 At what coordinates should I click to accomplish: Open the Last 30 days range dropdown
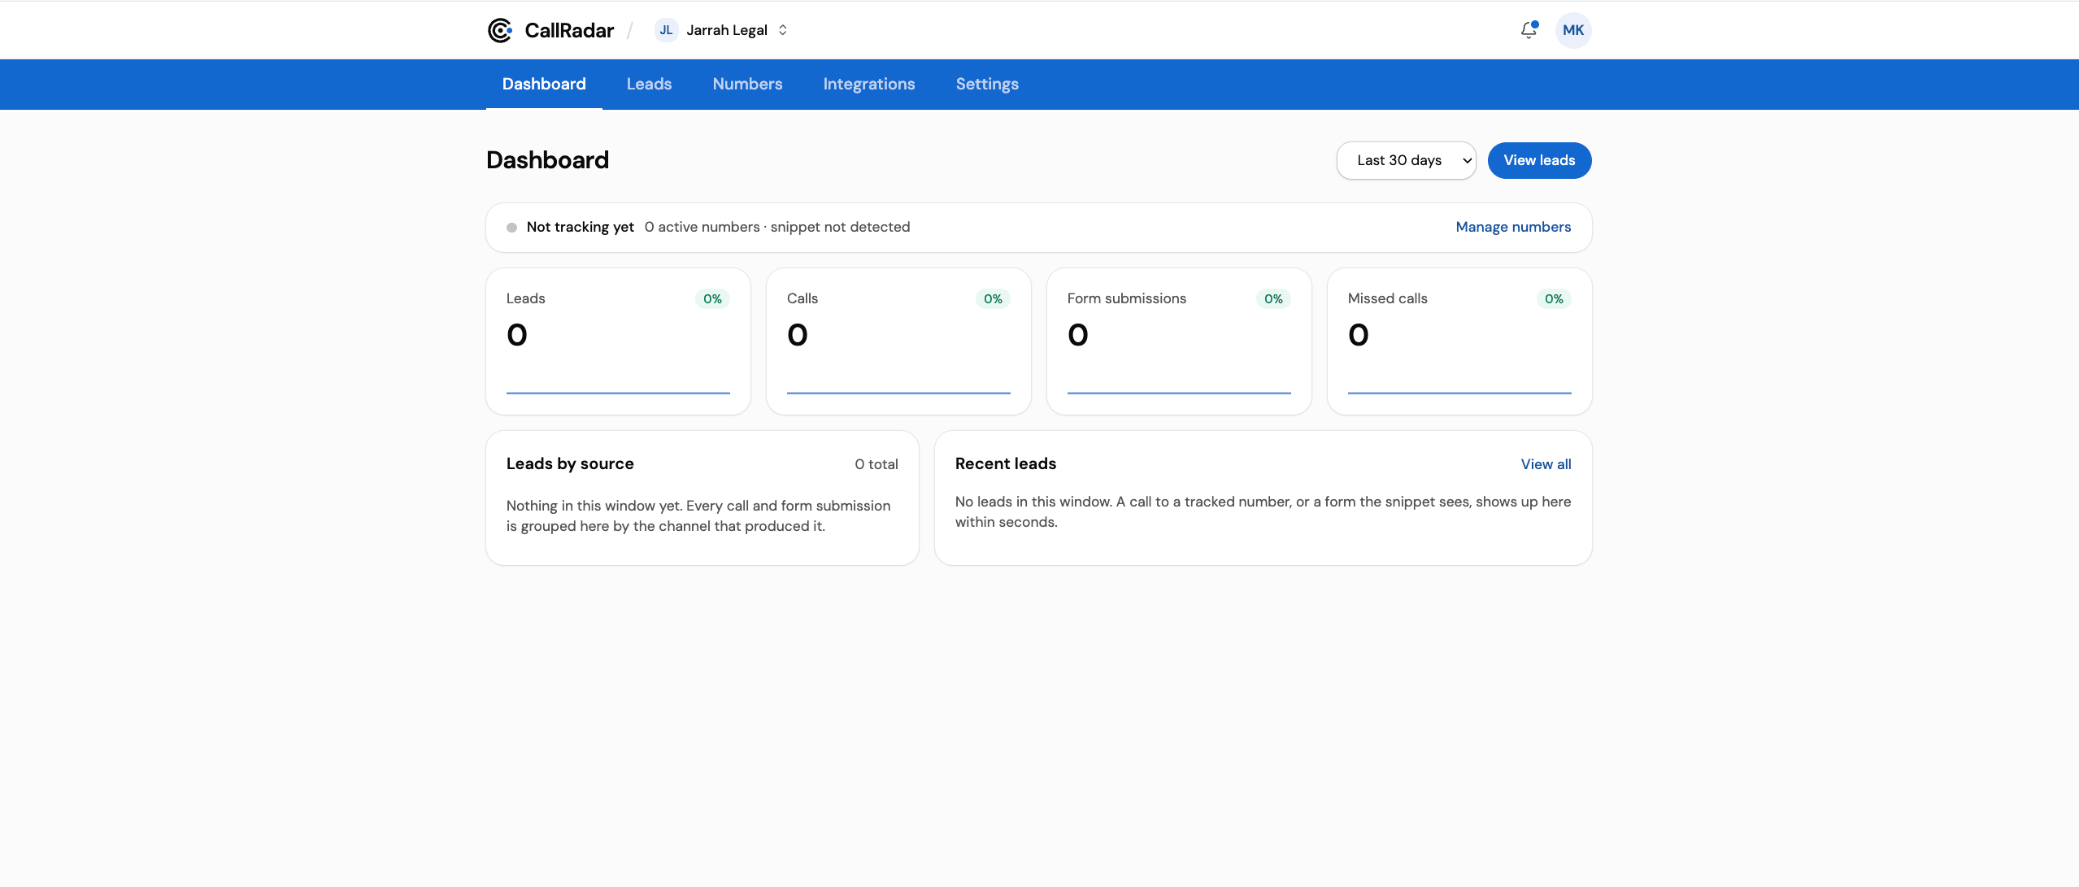click(1407, 161)
